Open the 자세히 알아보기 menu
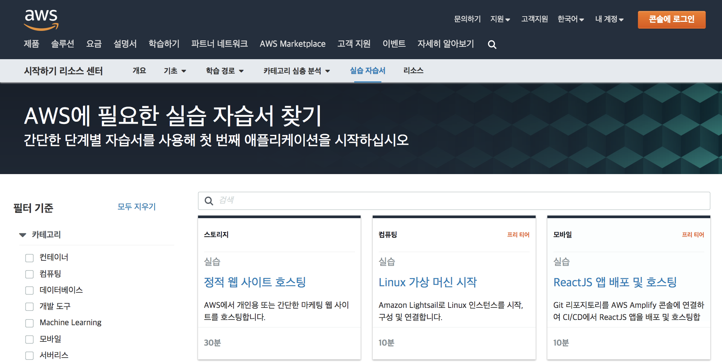 point(446,44)
